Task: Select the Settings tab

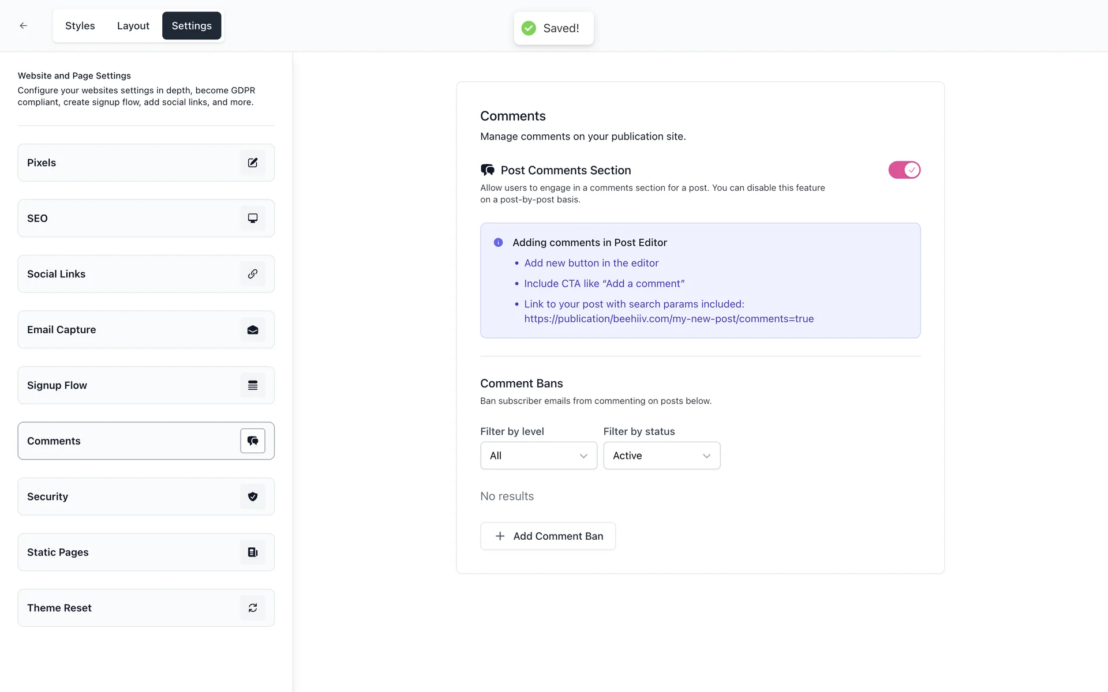Action: pos(191,26)
